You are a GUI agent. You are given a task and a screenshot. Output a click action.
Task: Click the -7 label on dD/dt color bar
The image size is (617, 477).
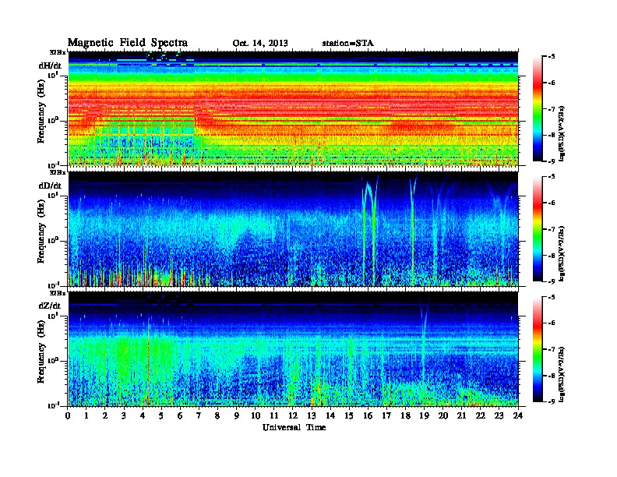pyautogui.click(x=552, y=229)
